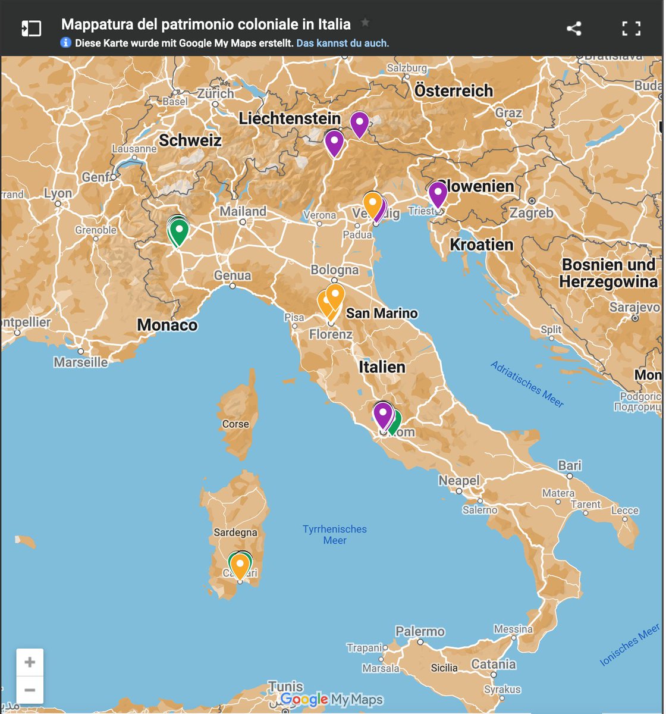Click the 'Lyon' city label
The width and height of the screenshot is (666, 714).
(58, 193)
